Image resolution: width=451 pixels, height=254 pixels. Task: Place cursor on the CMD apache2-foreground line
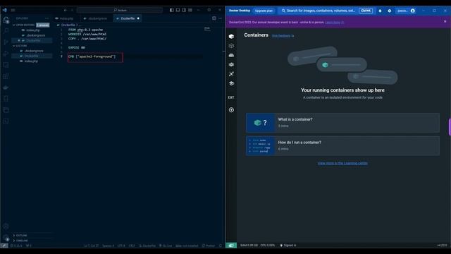click(x=92, y=56)
